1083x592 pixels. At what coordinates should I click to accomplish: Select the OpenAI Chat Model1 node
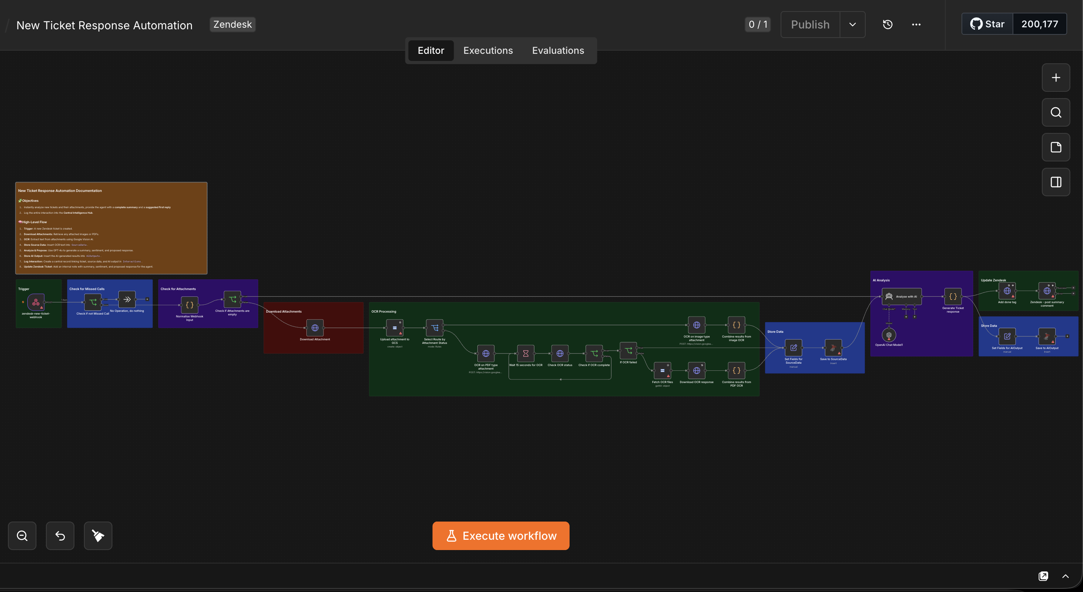(x=889, y=335)
